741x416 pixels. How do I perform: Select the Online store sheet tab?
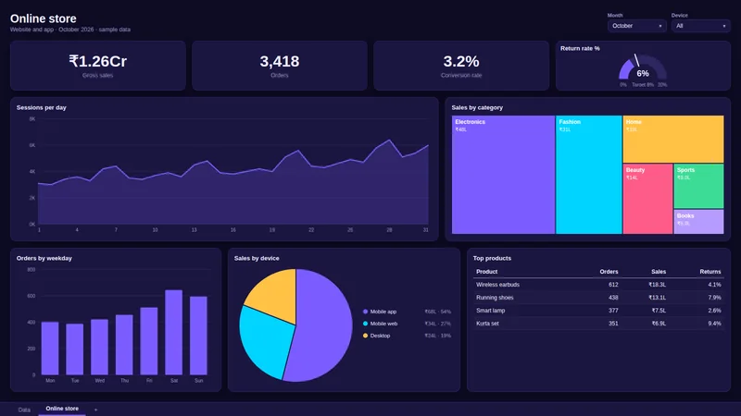click(62, 409)
